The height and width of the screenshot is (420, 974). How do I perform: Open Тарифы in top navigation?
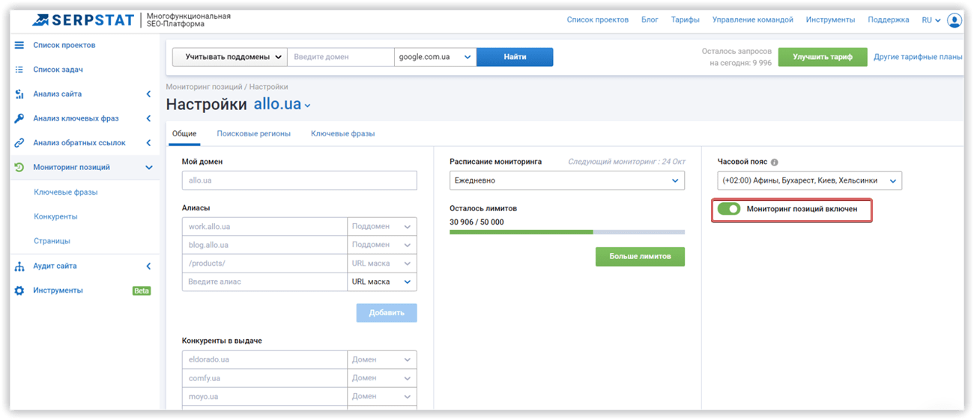[686, 20]
